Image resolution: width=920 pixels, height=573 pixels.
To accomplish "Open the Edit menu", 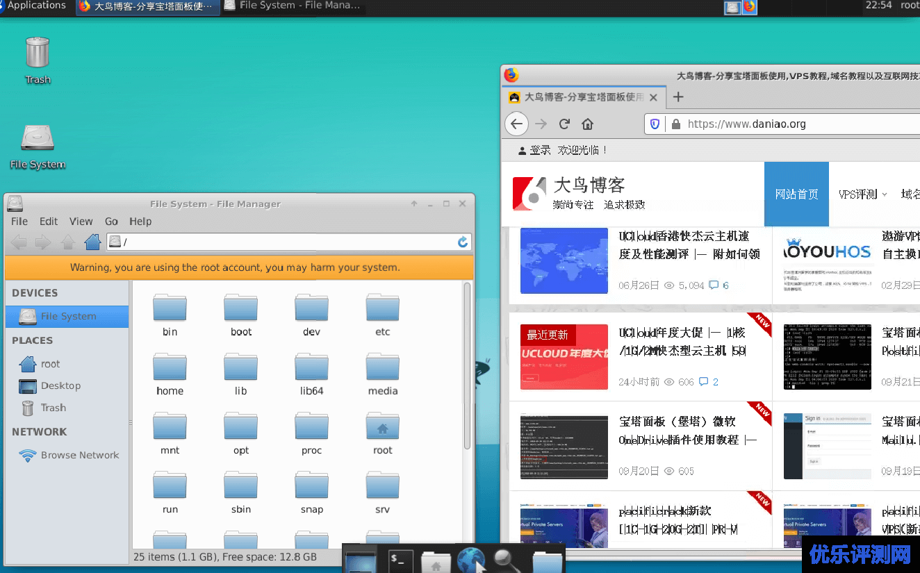I will click(49, 221).
